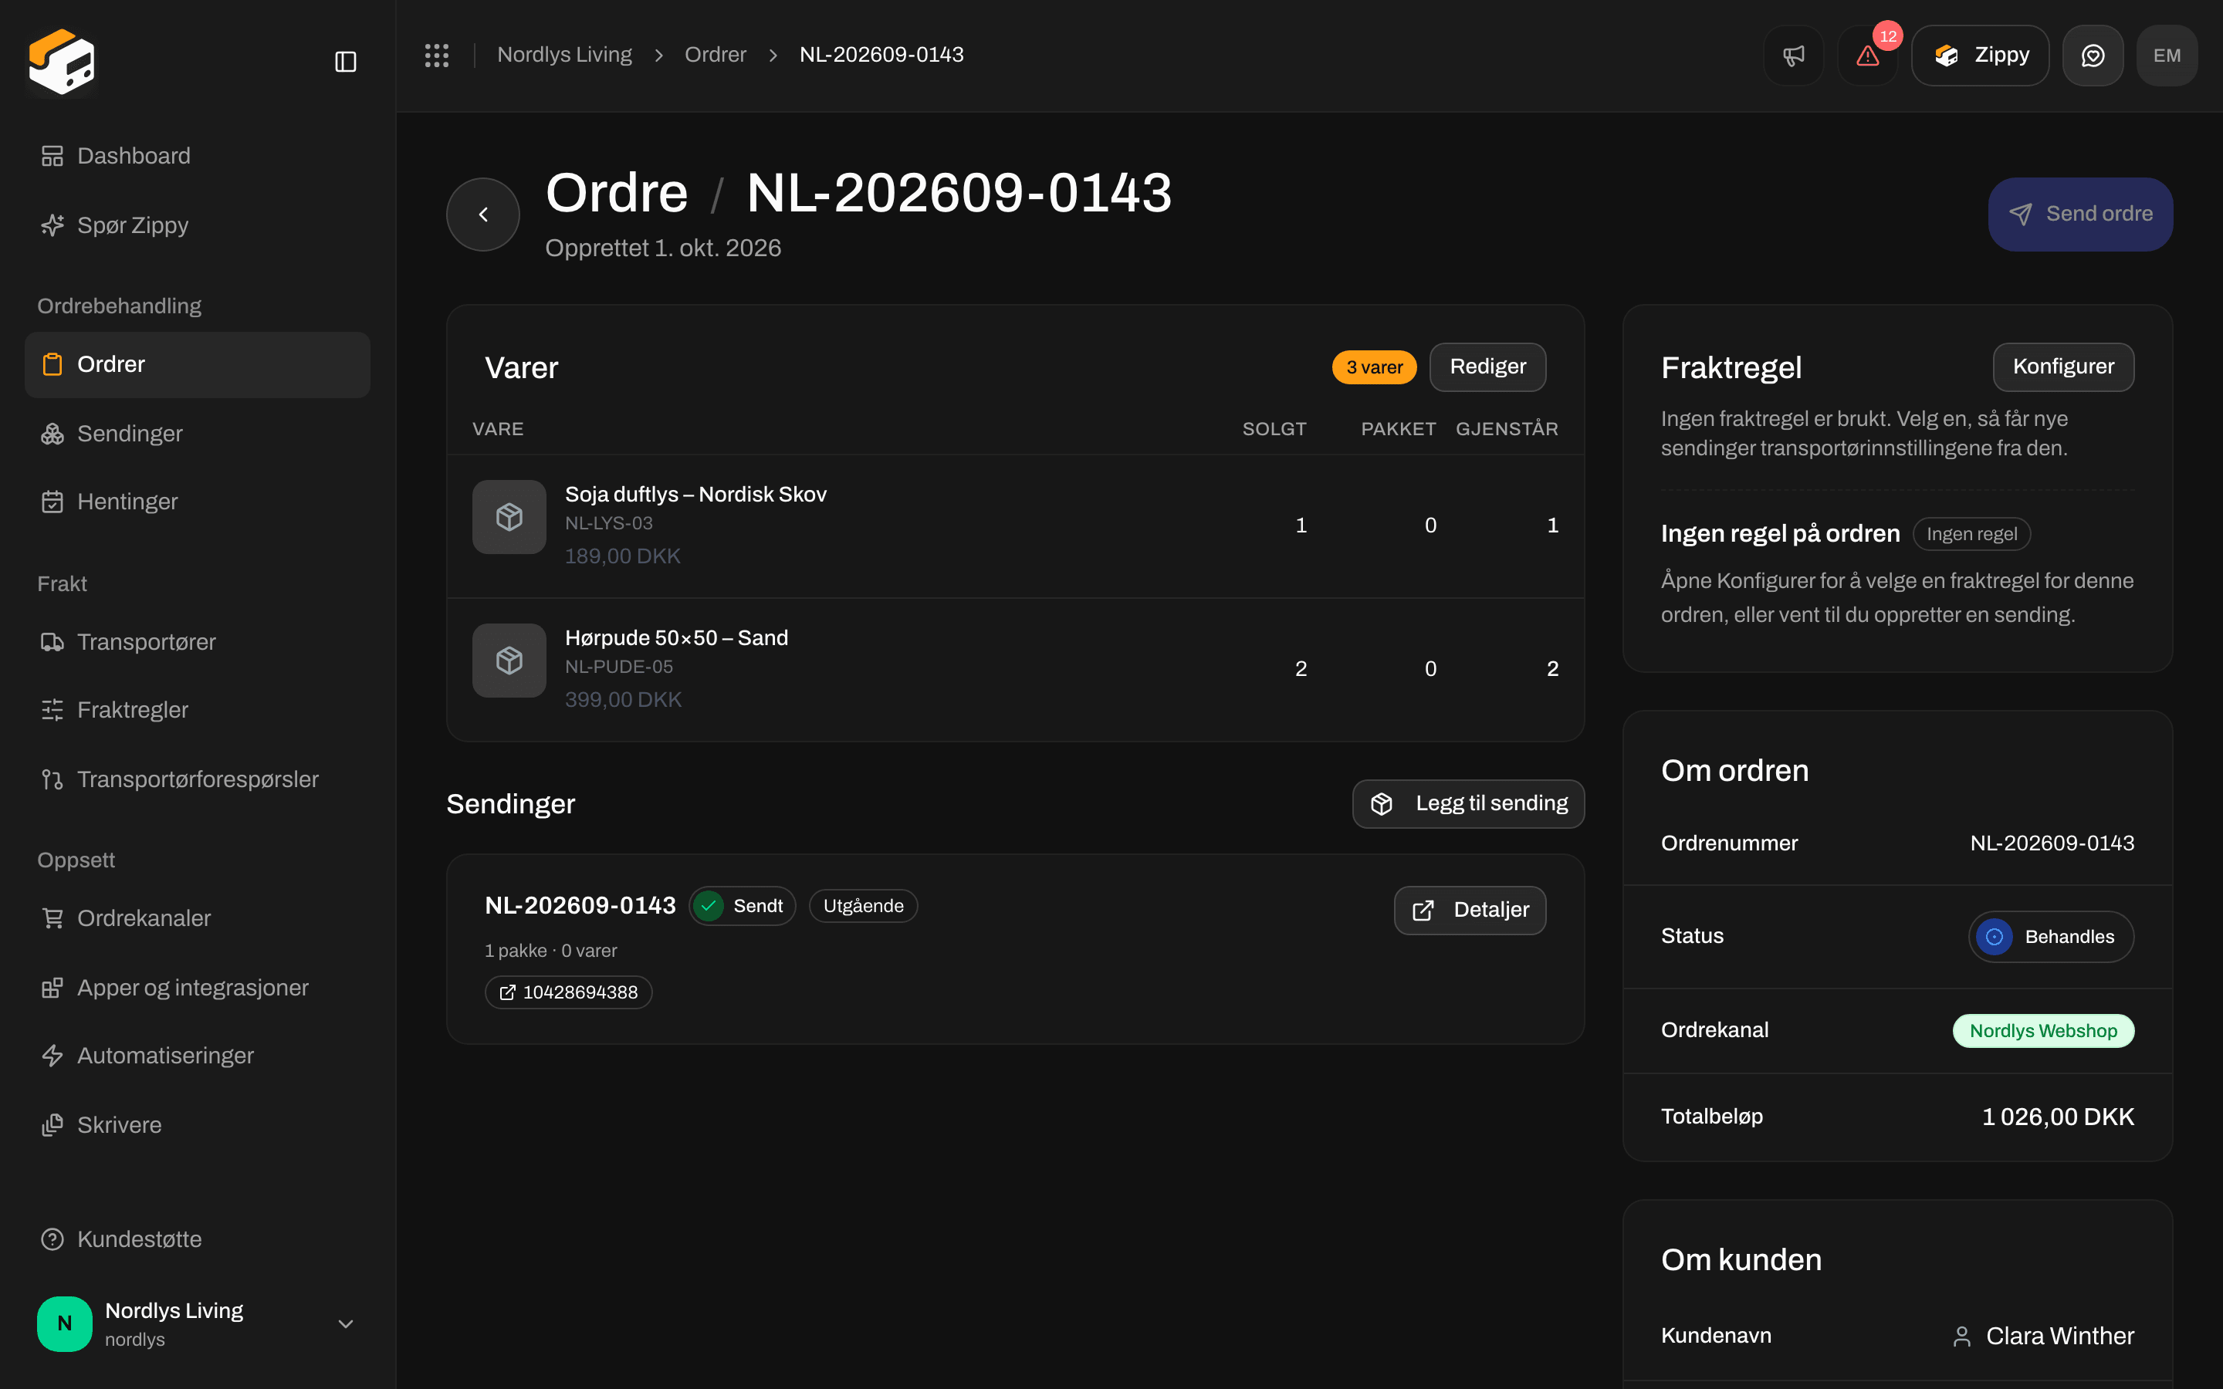Viewport: 2223px width, 1389px height.
Task: Click the app logo in sidebar
Action: tap(62, 62)
